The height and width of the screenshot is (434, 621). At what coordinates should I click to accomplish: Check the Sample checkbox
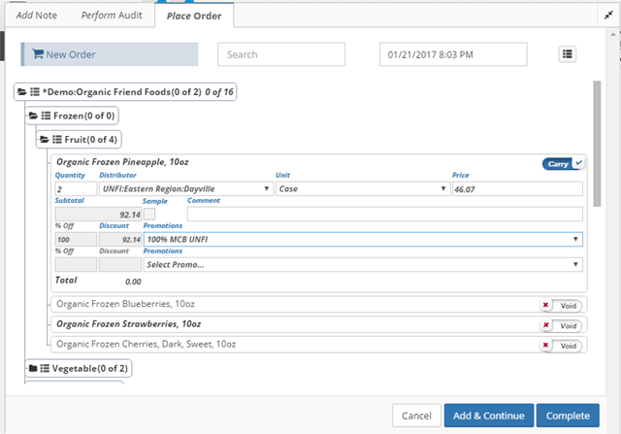tap(148, 214)
